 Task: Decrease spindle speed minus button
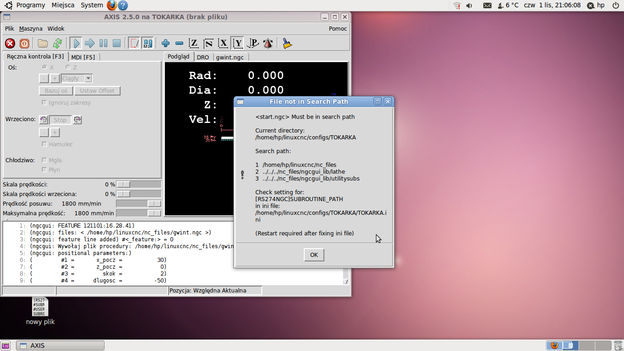[44, 133]
